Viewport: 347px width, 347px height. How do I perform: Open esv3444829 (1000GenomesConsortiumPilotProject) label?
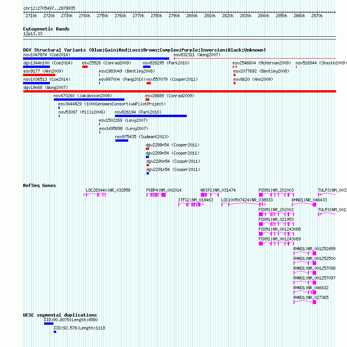click(x=112, y=104)
